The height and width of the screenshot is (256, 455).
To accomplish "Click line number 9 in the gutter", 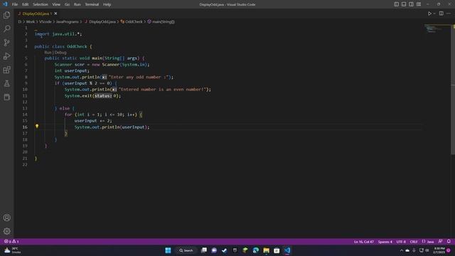I will [26, 83].
